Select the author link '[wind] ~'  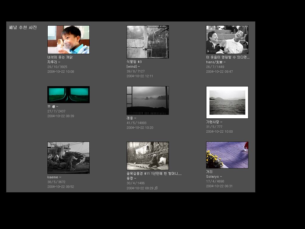point(133,66)
